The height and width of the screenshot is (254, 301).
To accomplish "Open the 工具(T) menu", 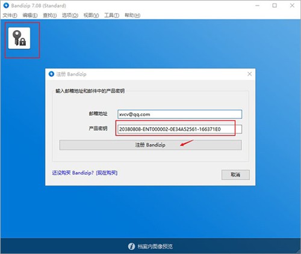I will tap(111, 15).
